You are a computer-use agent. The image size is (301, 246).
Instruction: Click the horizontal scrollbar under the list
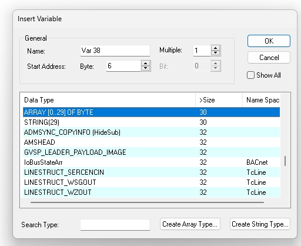(x=147, y=202)
